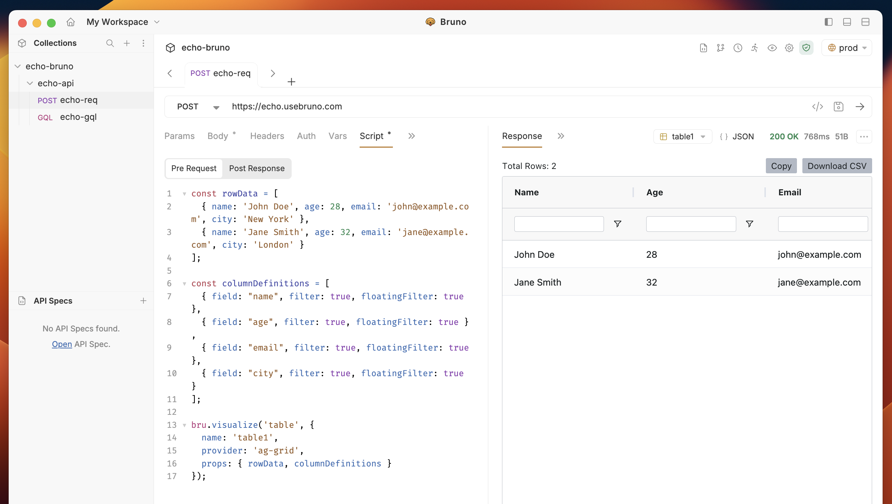Open the timeline clock icon
The width and height of the screenshot is (892, 504).
click(738, 48)
